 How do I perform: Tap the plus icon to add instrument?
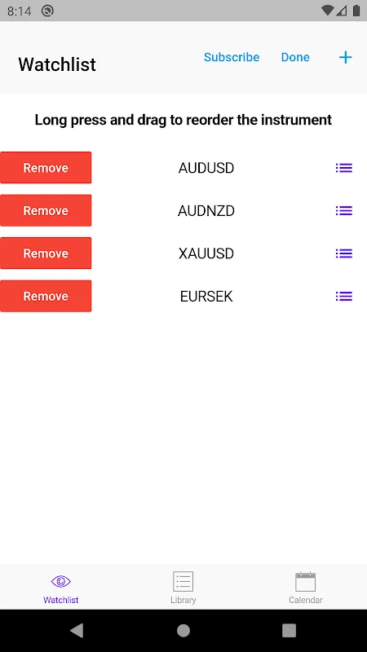coord(345,57)
